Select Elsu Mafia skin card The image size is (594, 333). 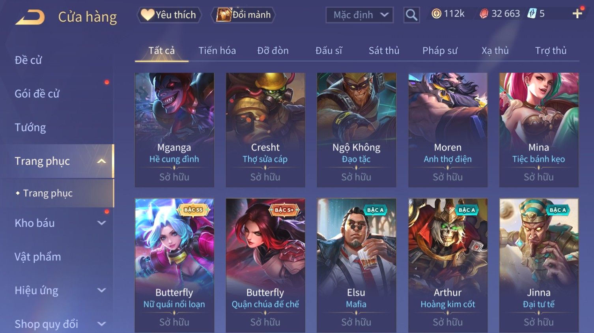pyautogui.click(x=356, y=265)
